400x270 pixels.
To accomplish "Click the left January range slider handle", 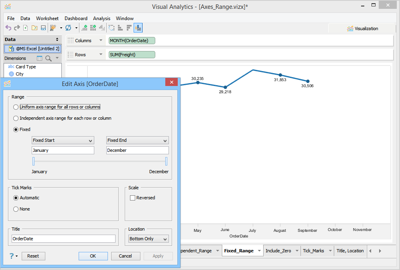I will click(x=34, y=161).
